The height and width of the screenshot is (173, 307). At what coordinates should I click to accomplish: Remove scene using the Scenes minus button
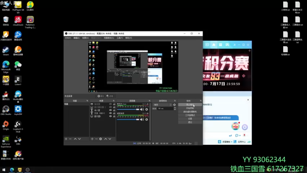70,139
